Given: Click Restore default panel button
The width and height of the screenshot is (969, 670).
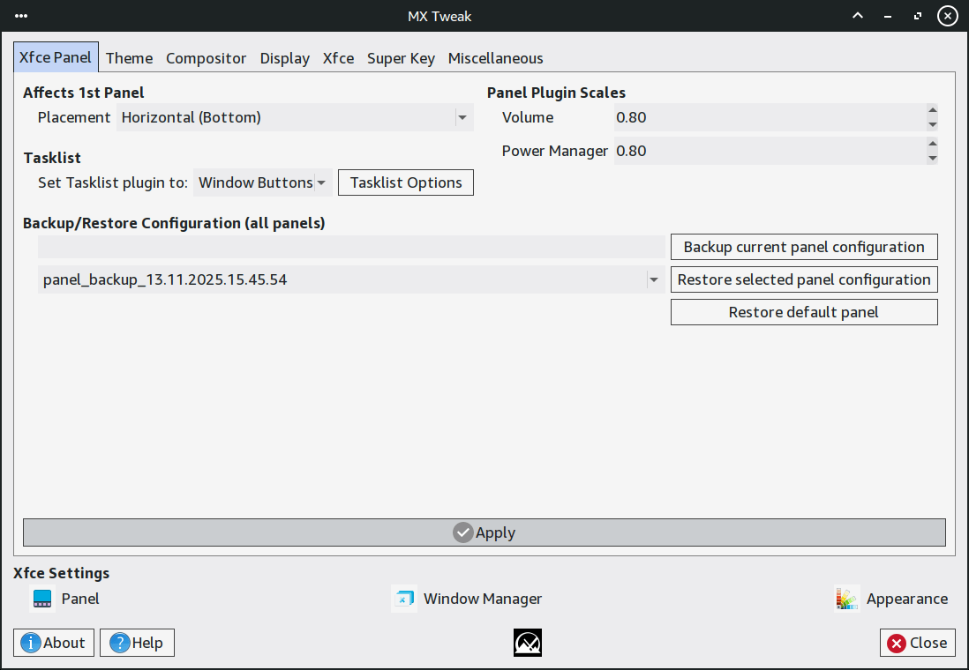Looking at the screenshot, I should [x=804, y=312].
